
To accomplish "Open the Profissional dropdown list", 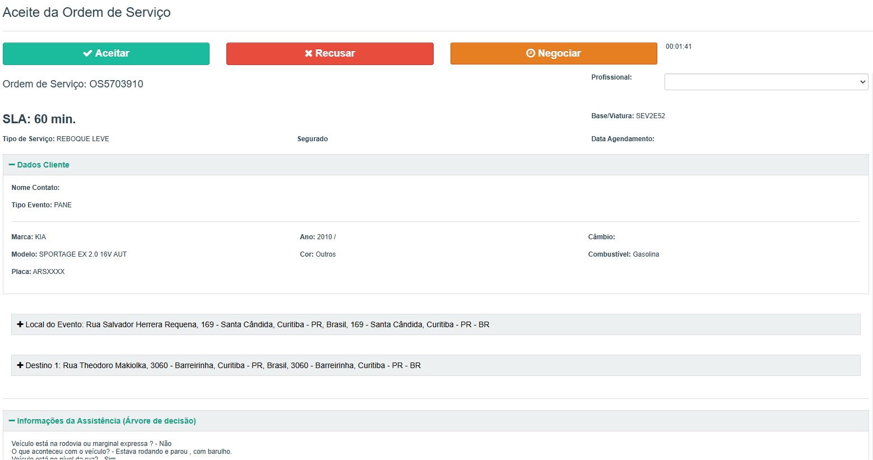I will 765,82.
